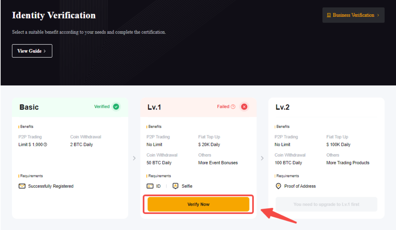Click the chevron on View Guide button
Viewport: 396px width, 230px height.
(x=45, y=51)
